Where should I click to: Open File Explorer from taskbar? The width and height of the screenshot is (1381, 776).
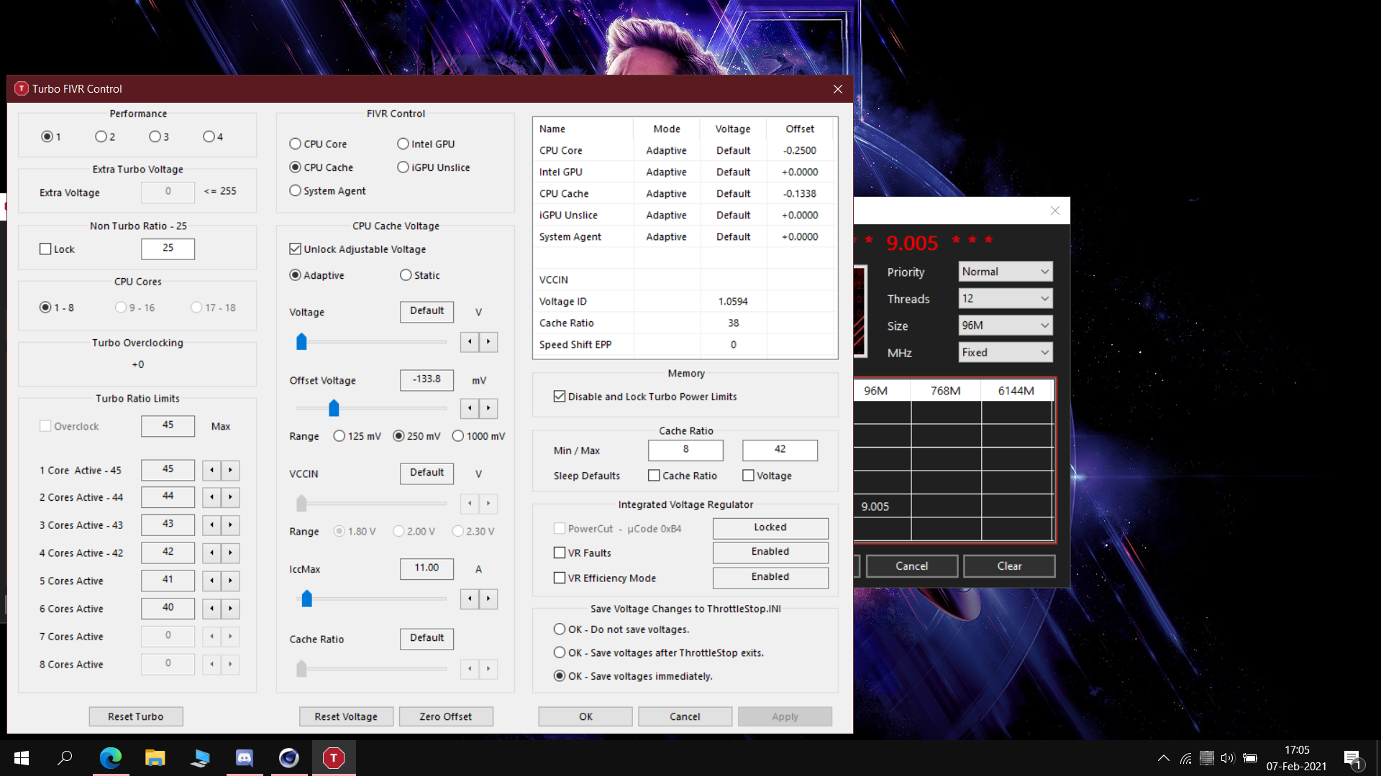(x=155, y=758)
